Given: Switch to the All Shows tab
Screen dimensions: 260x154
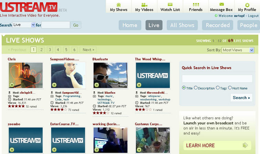Looking at the screenshot, I should 182,25.
